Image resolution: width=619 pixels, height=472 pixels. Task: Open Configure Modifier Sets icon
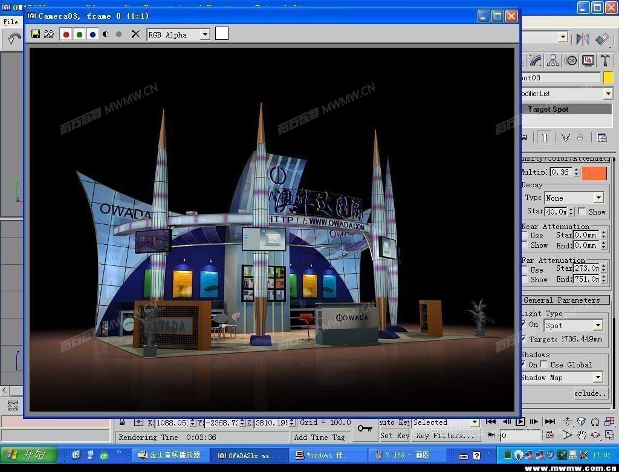click(x=602, y=138)
